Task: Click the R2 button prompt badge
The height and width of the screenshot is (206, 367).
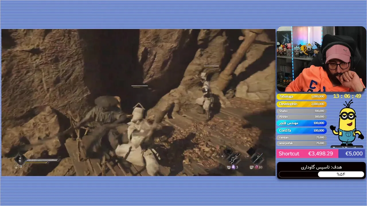Action: pos(251,167)
